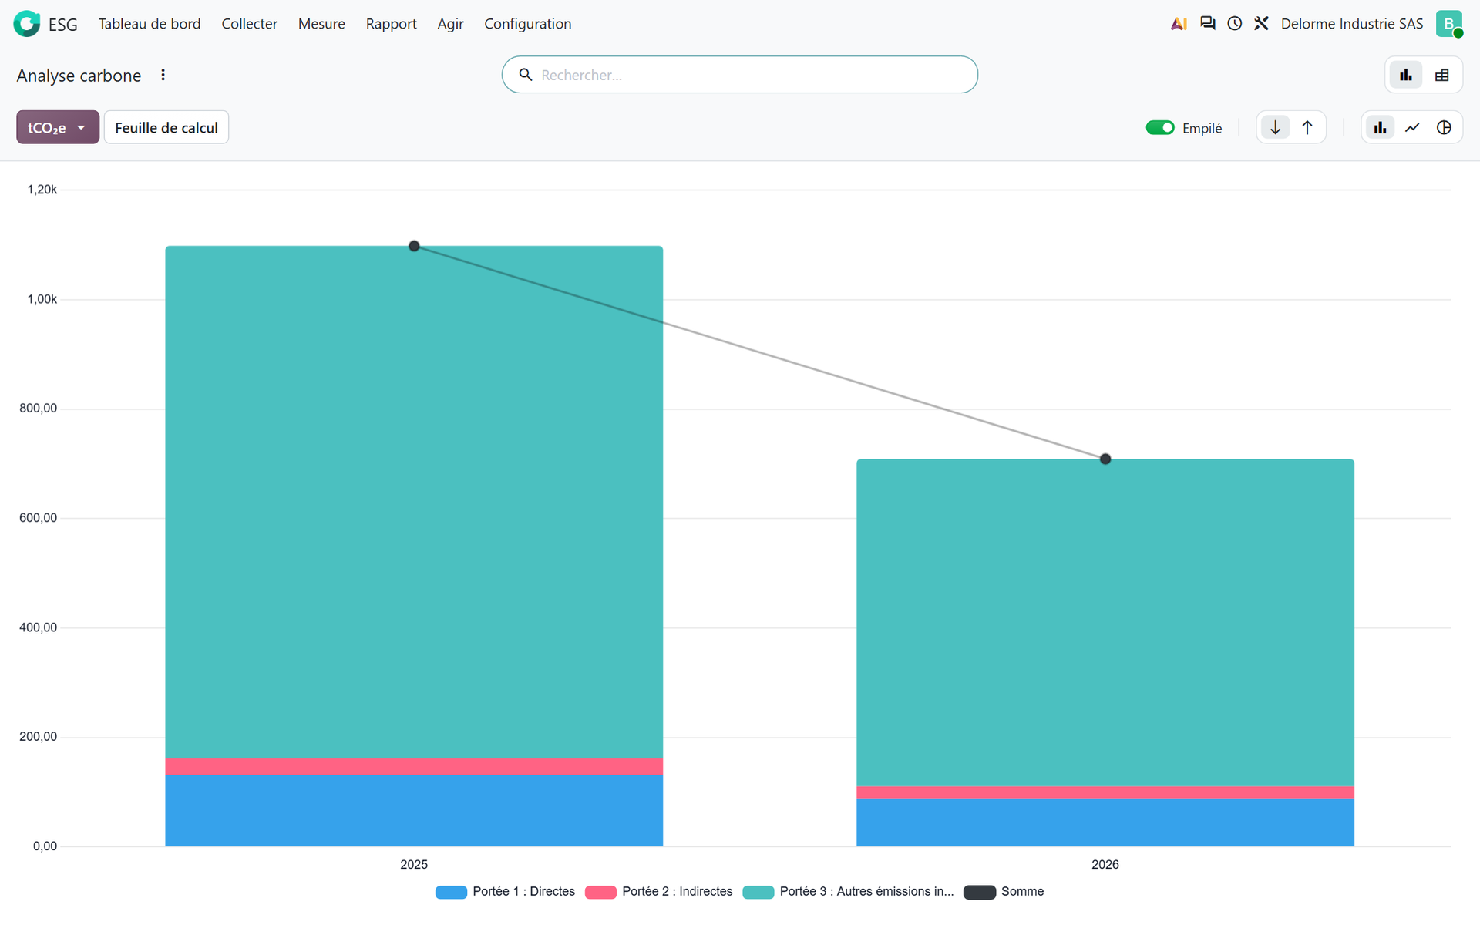Sort bars in ascending order
This screenshot has height=925, width=1480.
click(x=1307, y=127)
